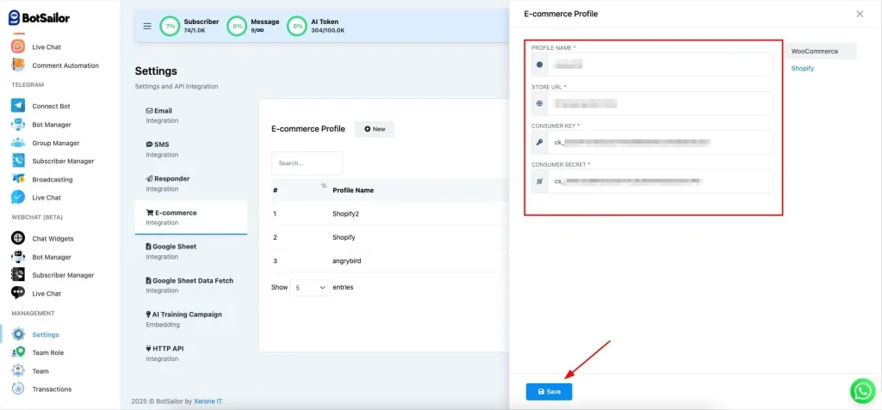The height and width of the screenshot is (410, 882).
Task: Click the BotSailor logo
Action: point(39,17)
